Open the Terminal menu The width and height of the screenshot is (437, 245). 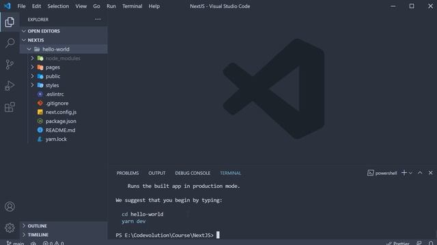pos(132,6)
